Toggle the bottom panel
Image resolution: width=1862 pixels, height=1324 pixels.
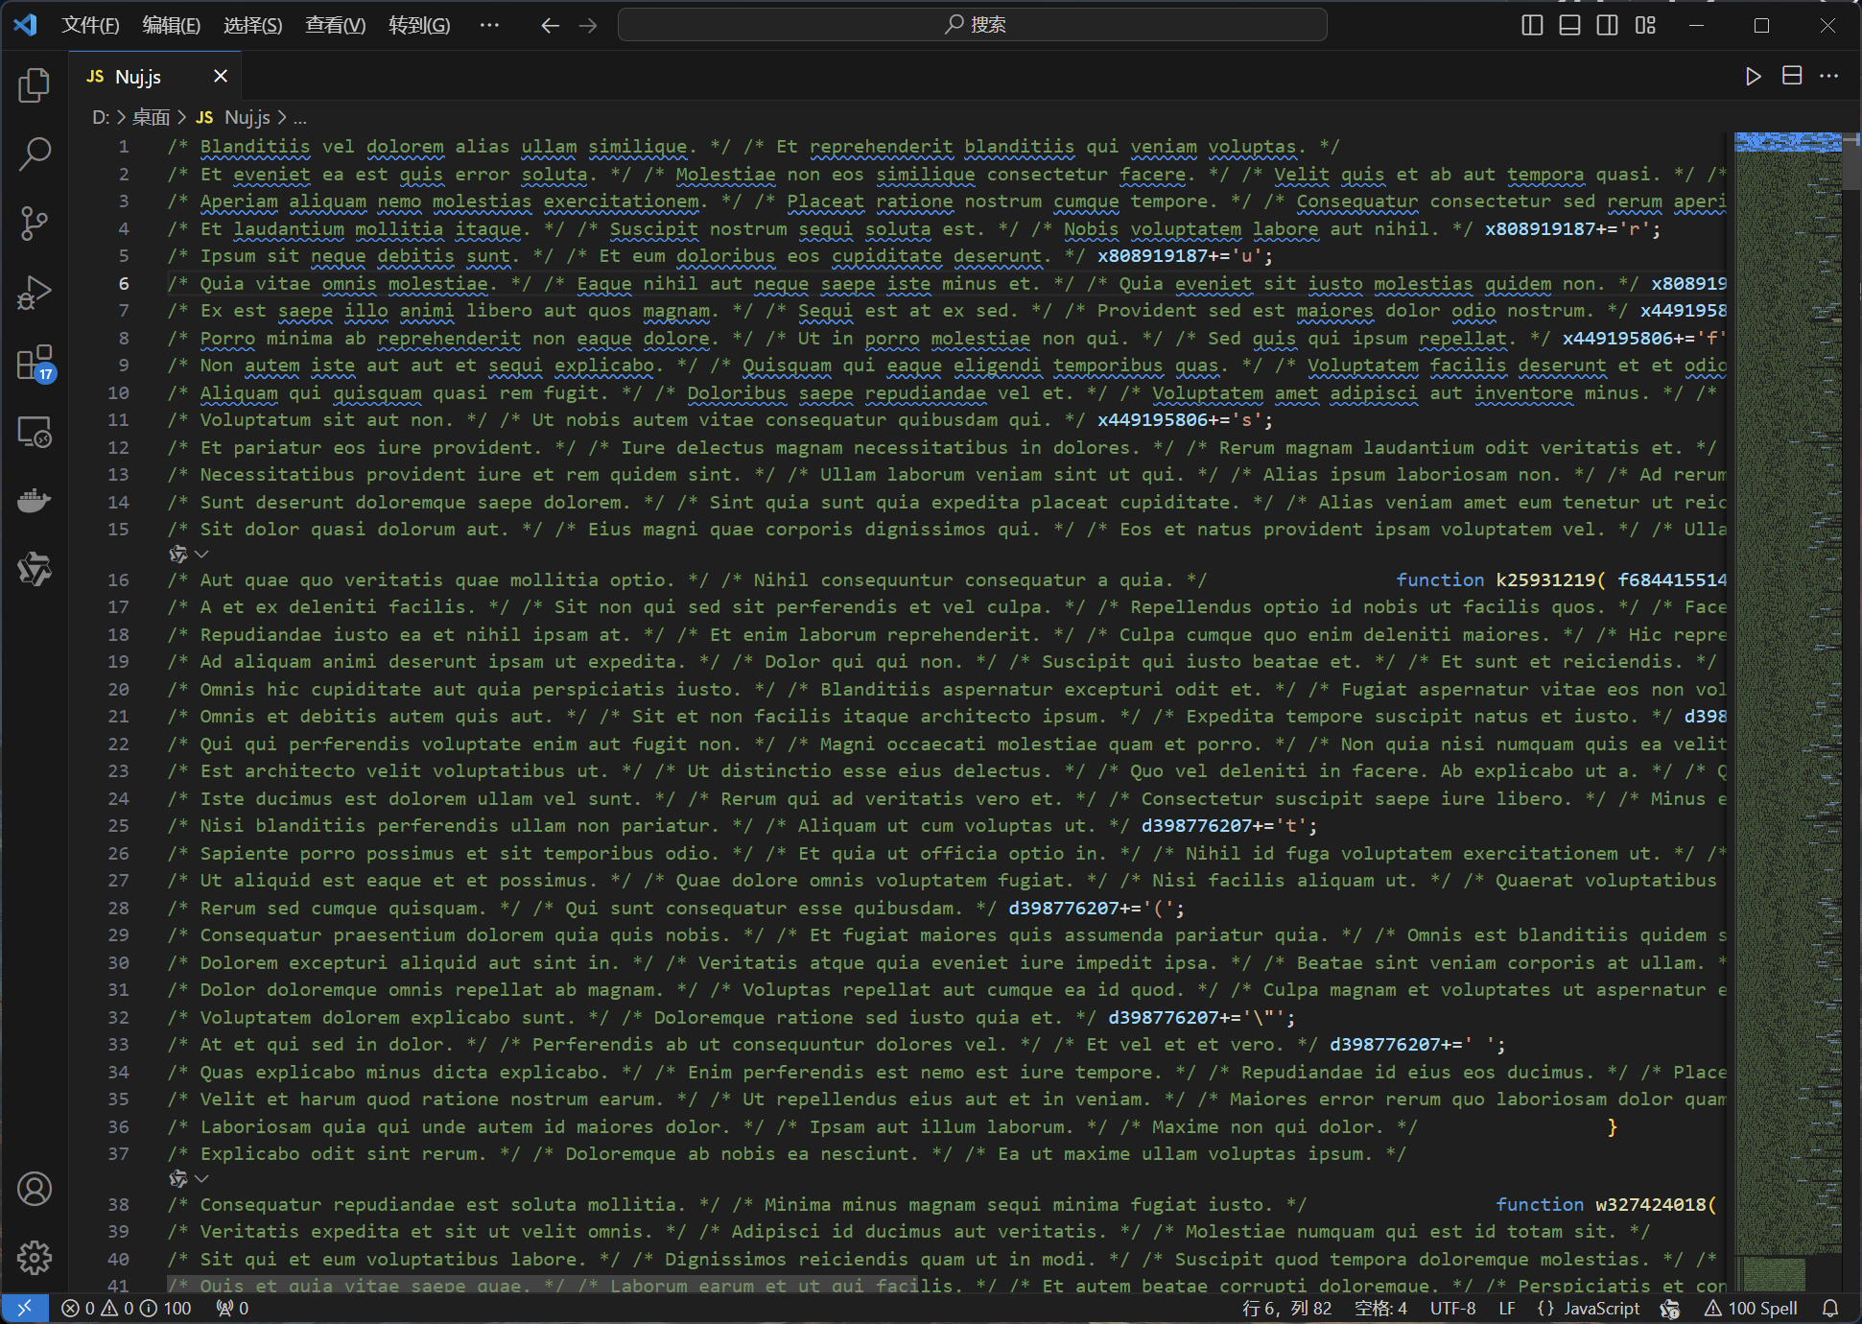[x=1569, y=25]
